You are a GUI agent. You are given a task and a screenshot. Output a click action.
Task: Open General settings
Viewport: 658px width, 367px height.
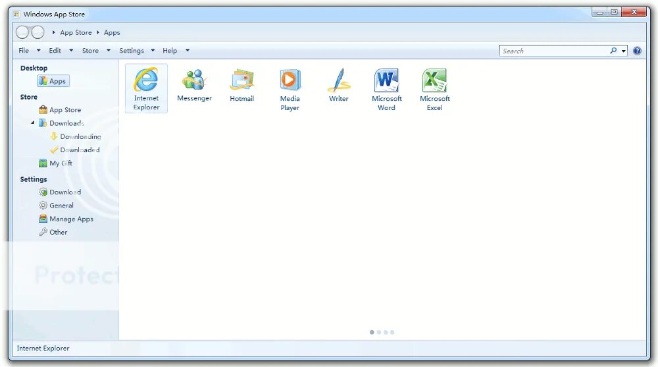[56, 206]
